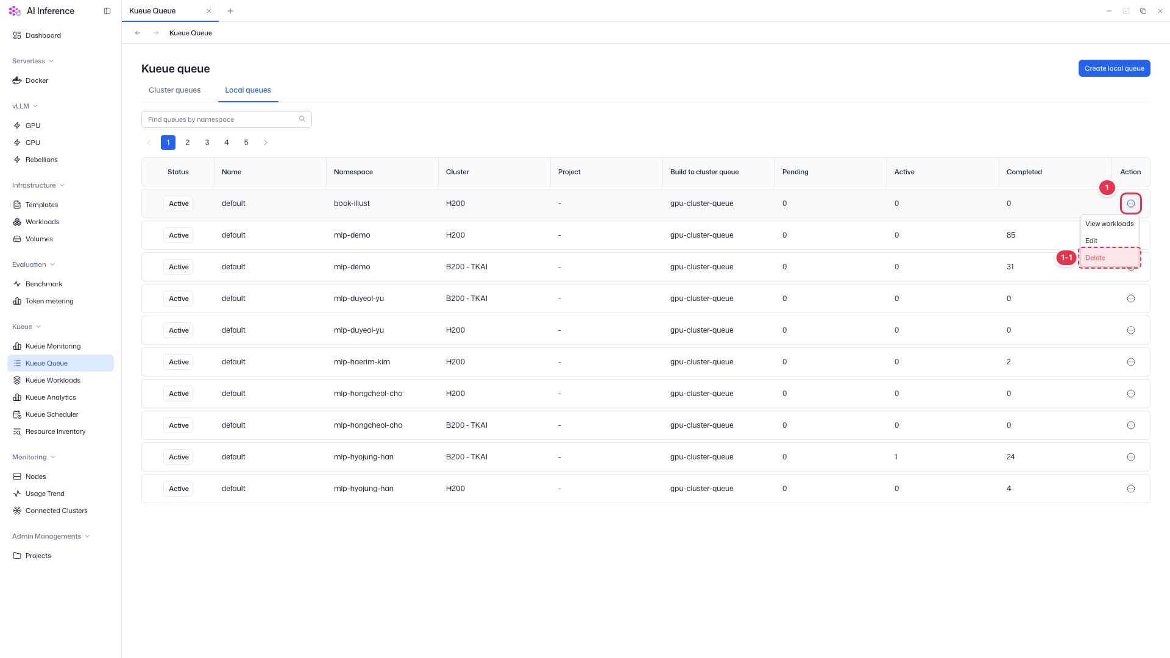Navigate back with the left arrow
This screenshot has height=658, width=1170.
pos(138,33)
